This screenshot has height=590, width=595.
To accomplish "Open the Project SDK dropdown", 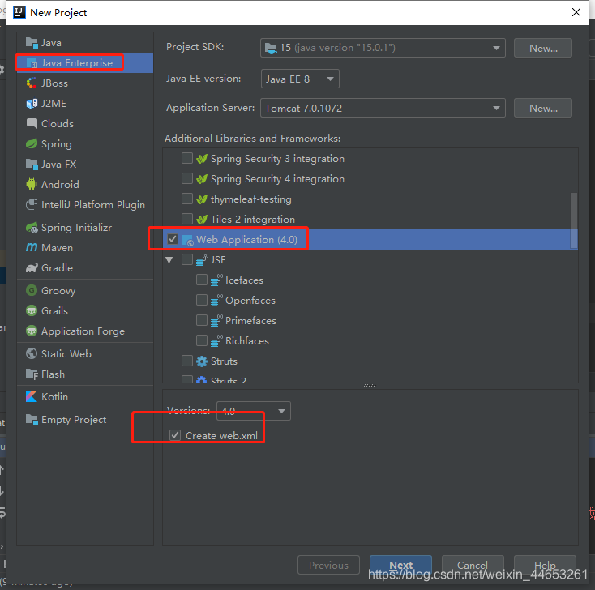I will click(383, 48).
